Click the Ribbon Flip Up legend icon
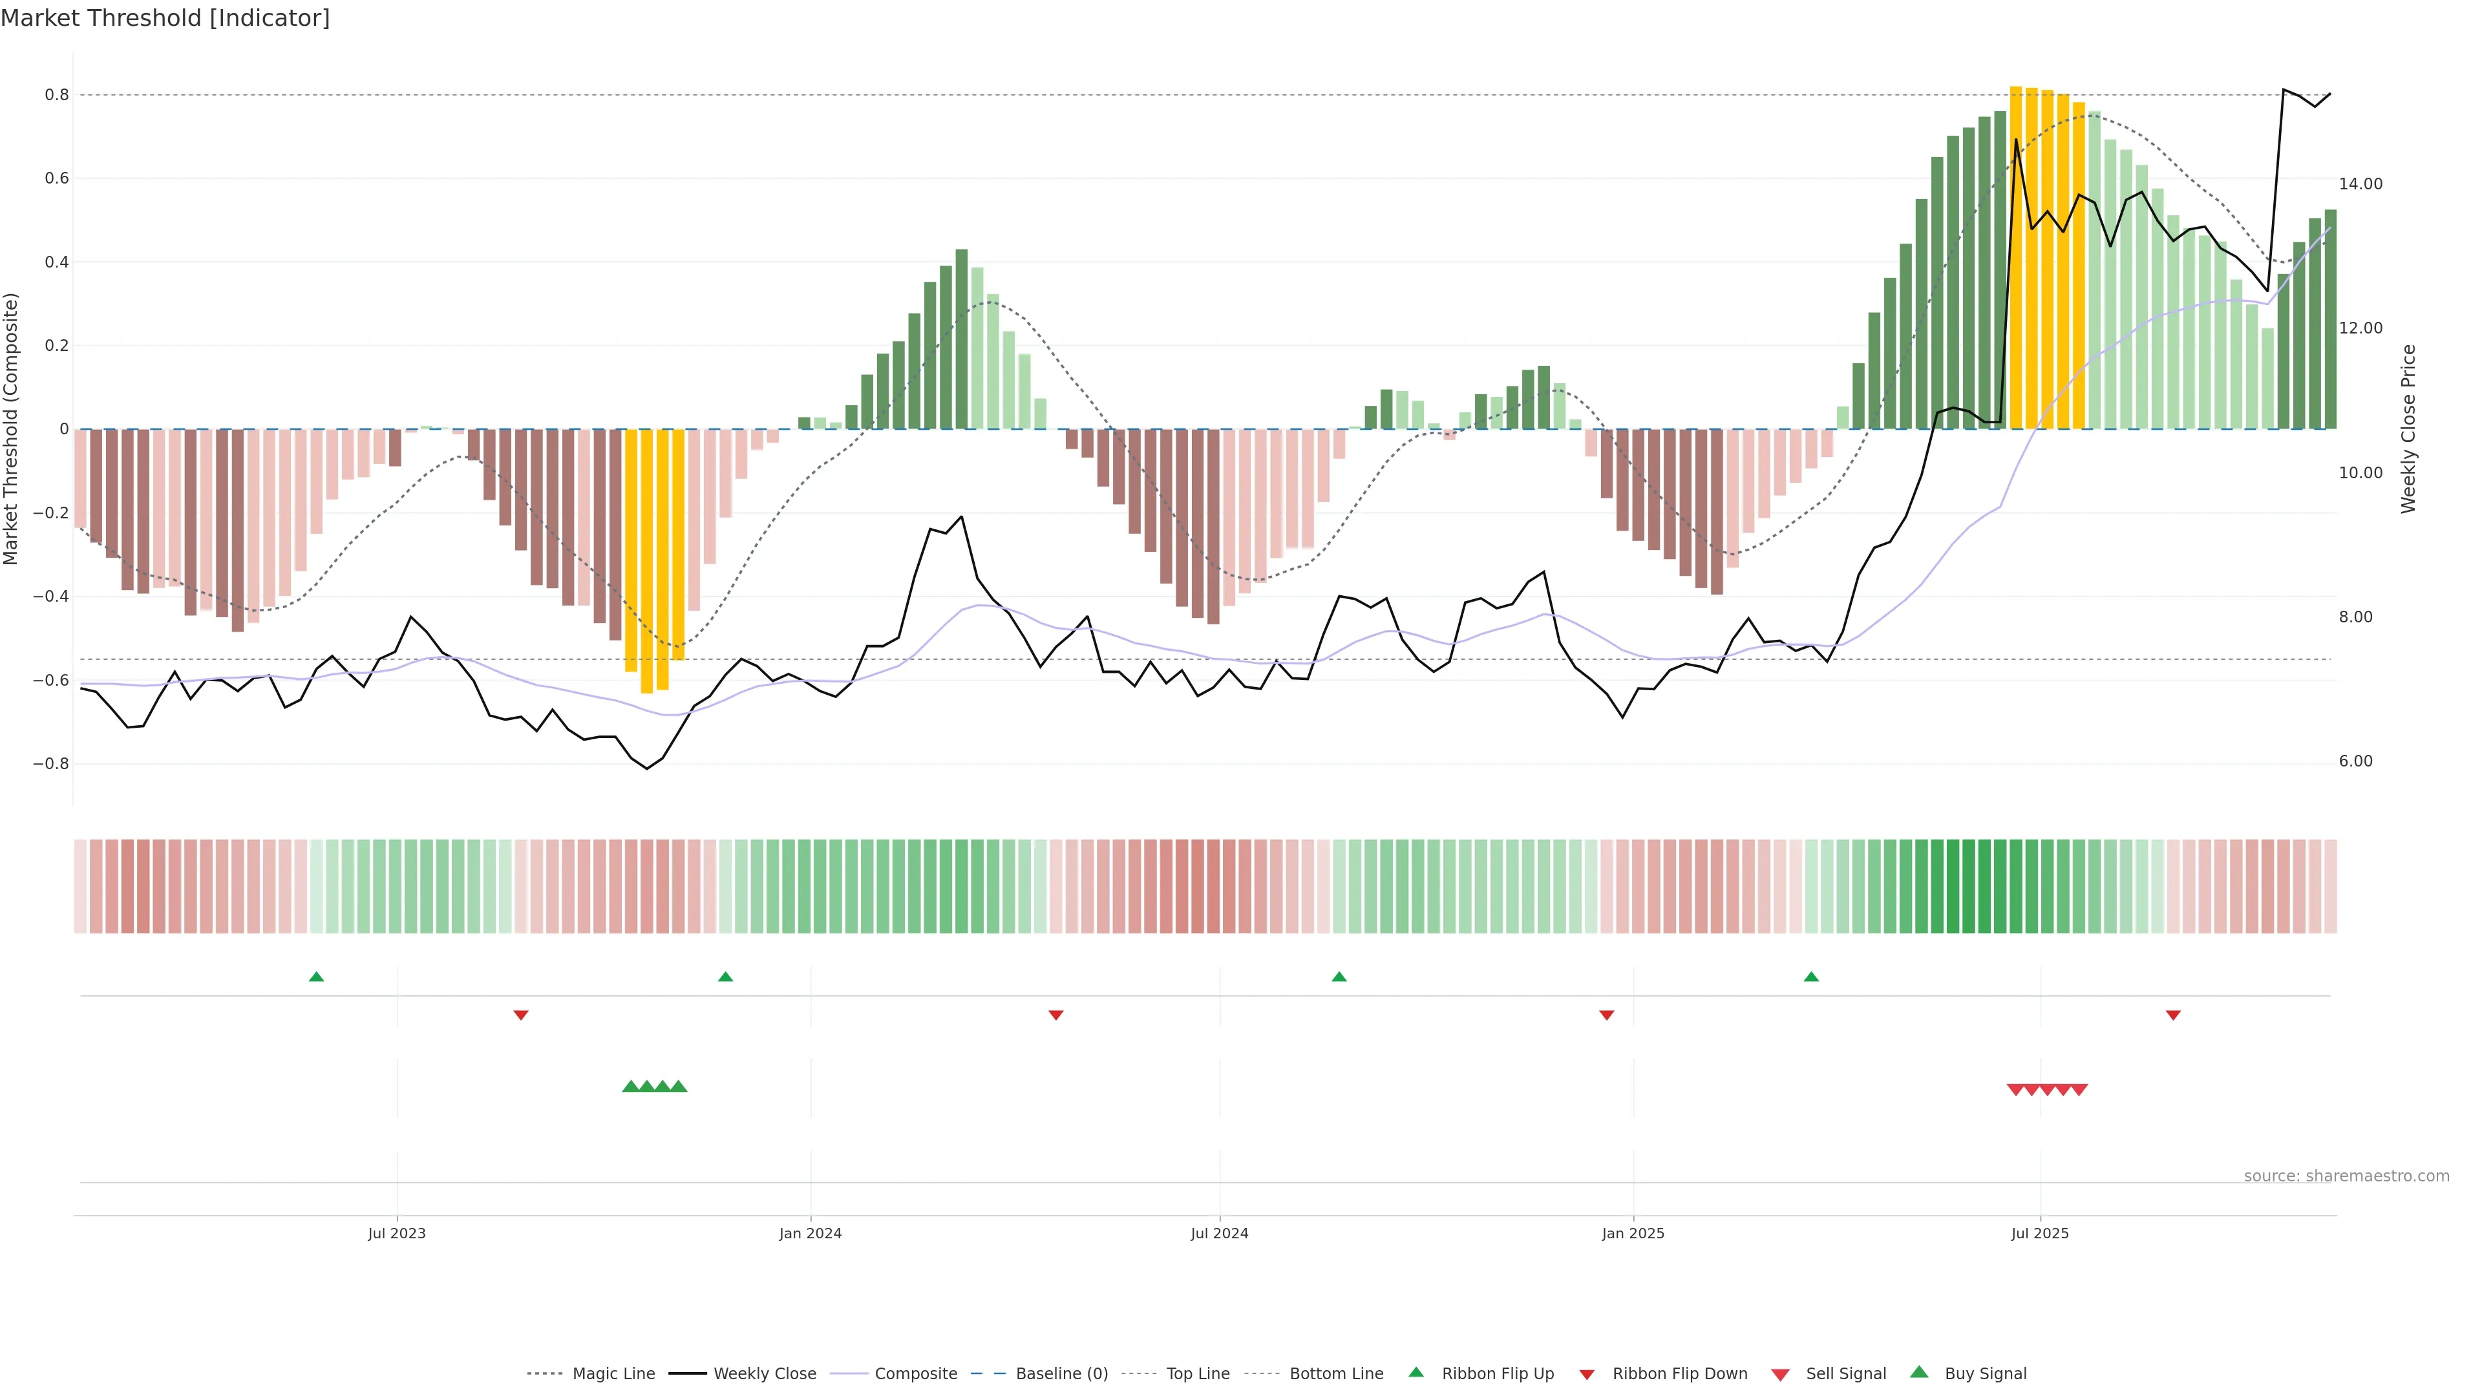The image size is (2482, 1396). [x=1416, y=1372]
